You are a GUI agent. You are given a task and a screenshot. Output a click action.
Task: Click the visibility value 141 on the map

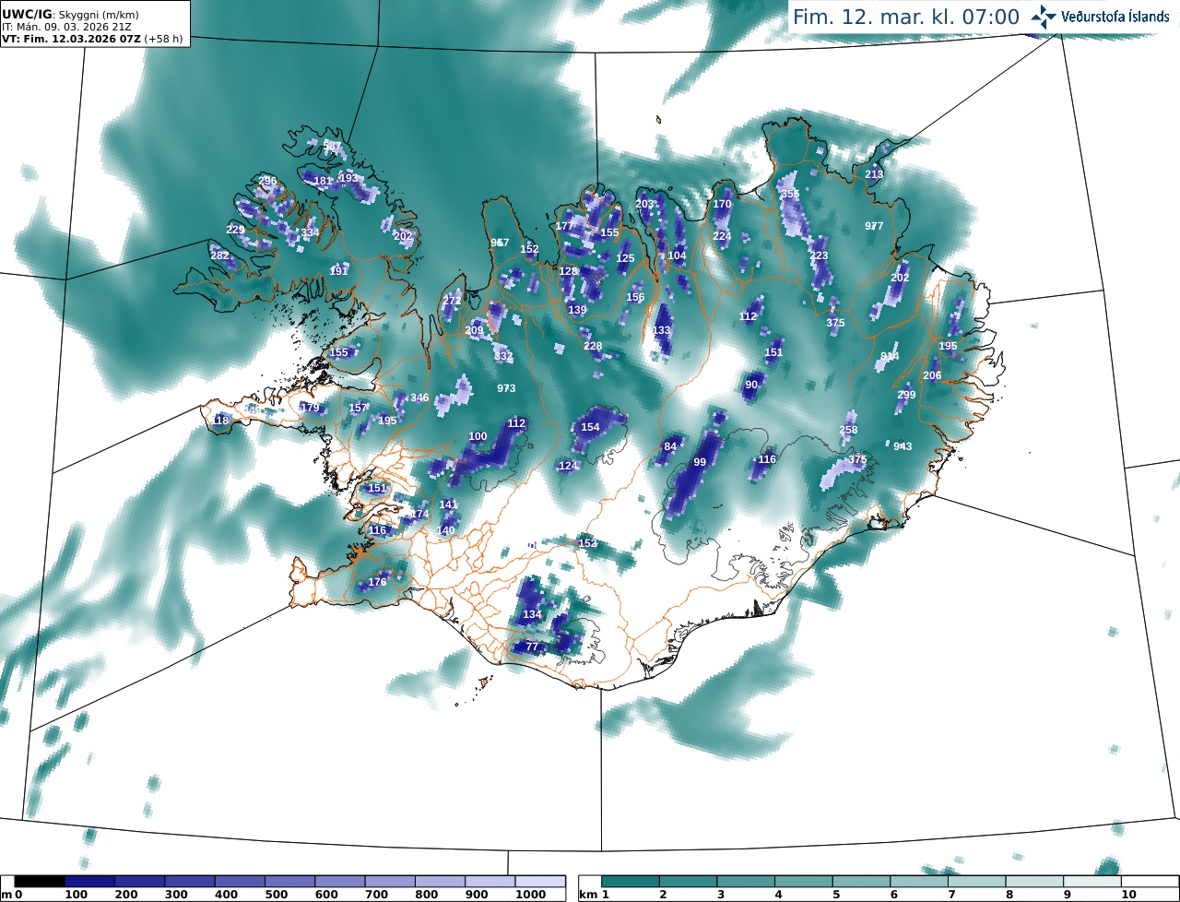click(448, 504)
